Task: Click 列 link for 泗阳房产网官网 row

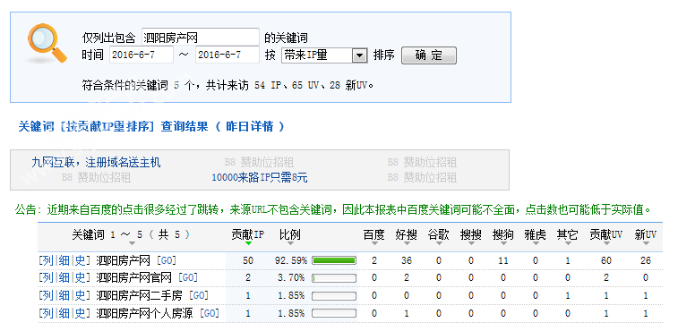Action: point(48,277)
